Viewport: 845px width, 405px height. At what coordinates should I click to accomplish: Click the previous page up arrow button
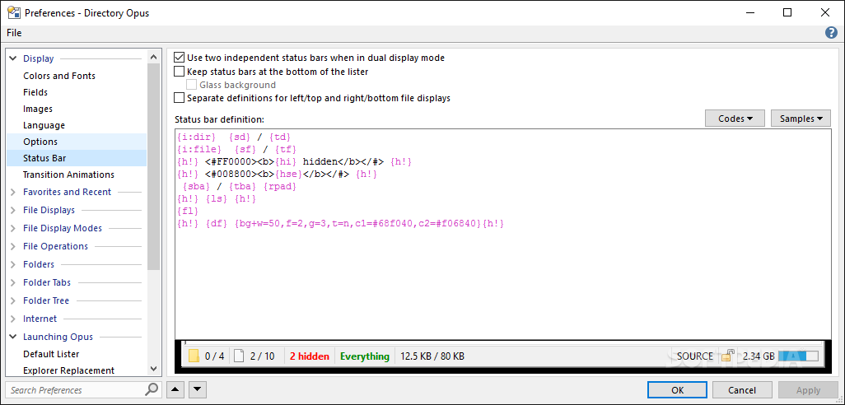[x=175, y=389]
